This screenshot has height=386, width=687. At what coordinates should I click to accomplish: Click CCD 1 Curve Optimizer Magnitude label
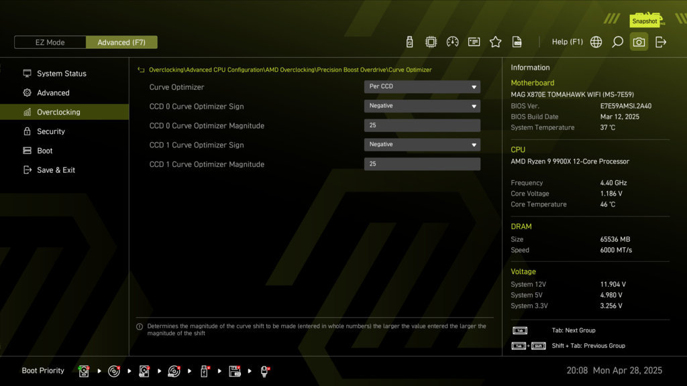click(x=207, y=164)
